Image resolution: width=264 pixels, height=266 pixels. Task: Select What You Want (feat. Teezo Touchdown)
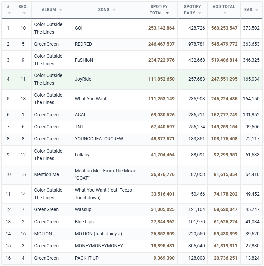[103, 194]
